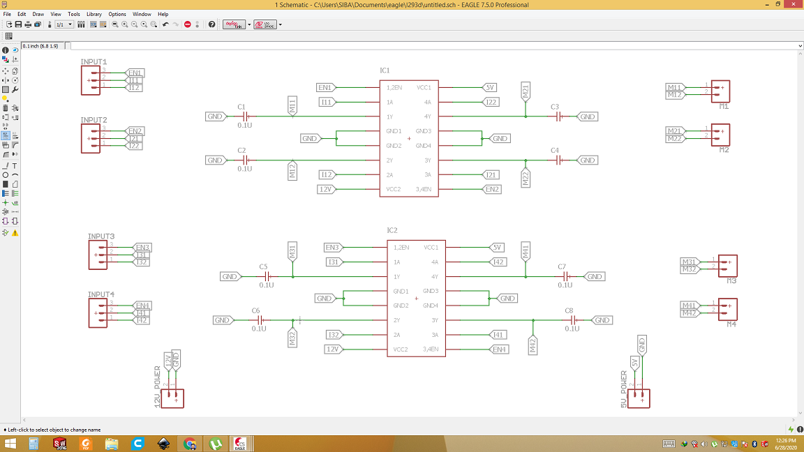Click the 12V_POWER connector label
The image size is (804, 452).
tap(158, 387)
